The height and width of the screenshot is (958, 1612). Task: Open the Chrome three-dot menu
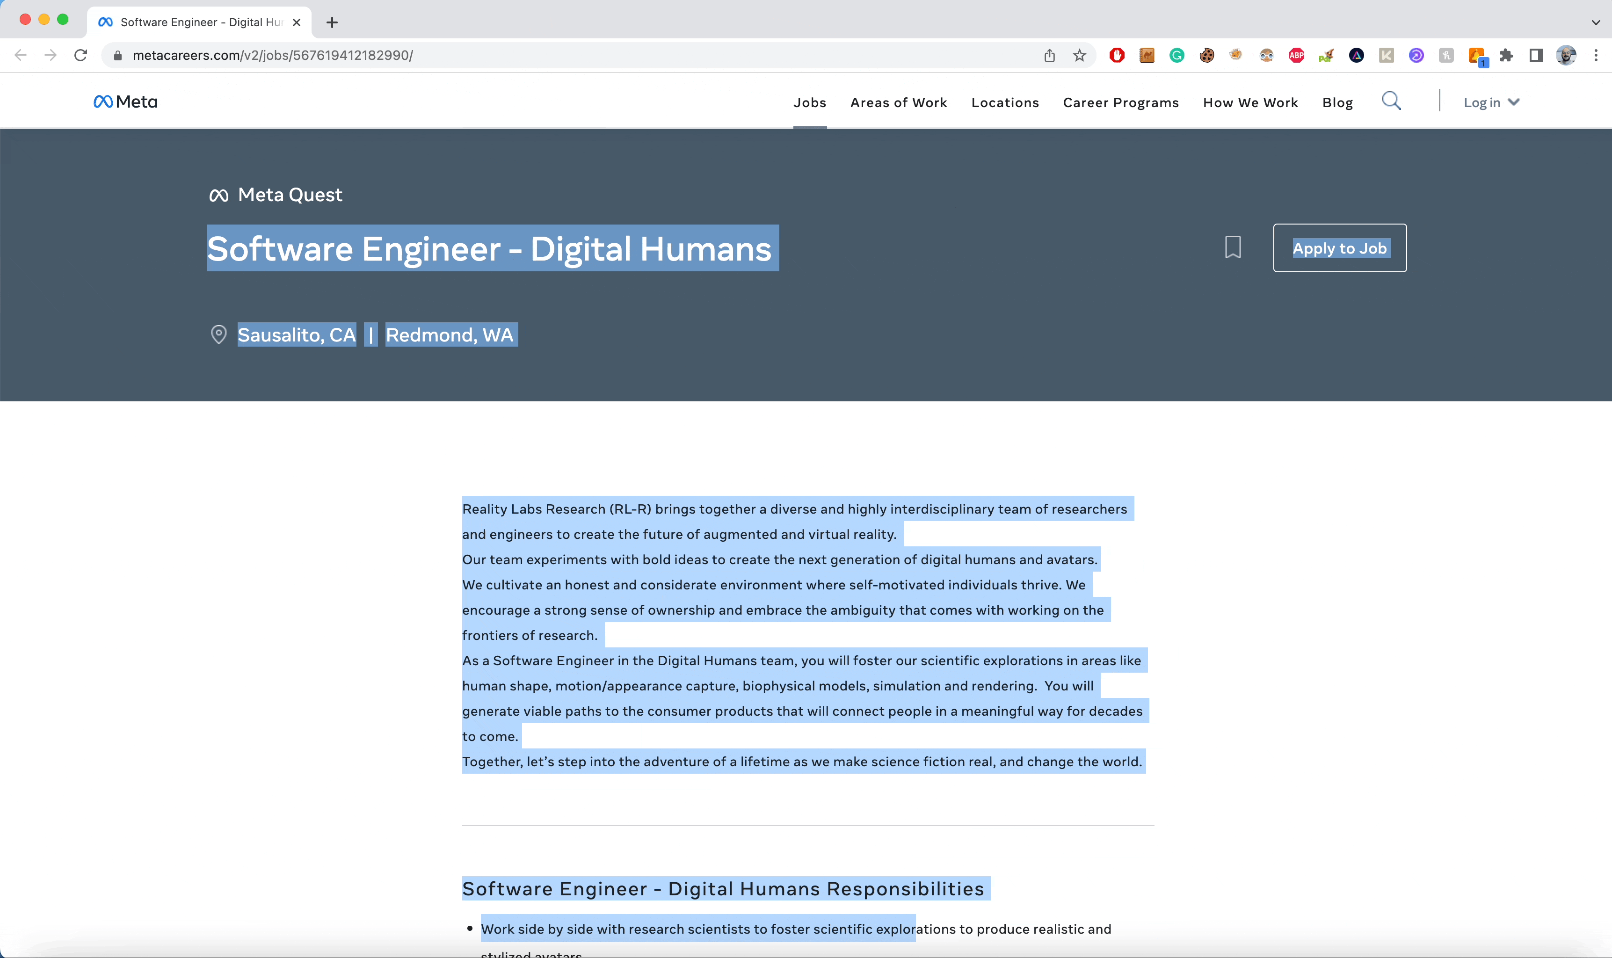point(1596,56)
